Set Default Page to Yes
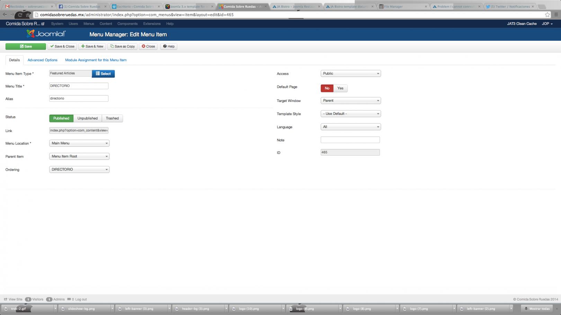This screenshot has height=315, width=561. coord(340,88)
